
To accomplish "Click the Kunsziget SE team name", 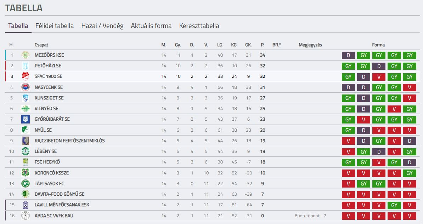I will [49, 98].
